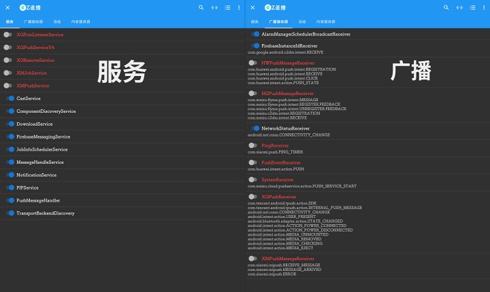Click the com.xiaomi.push.PING_TIMER action text

[x=276, y=152]
